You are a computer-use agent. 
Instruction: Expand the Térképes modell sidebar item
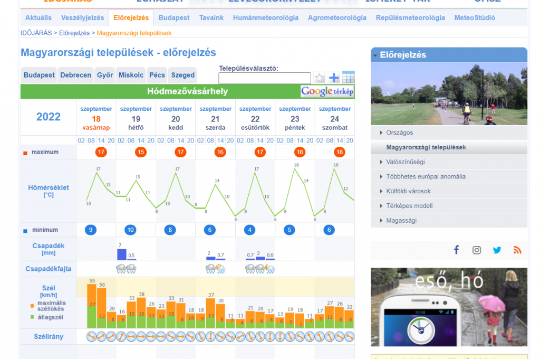pos(409,206)
